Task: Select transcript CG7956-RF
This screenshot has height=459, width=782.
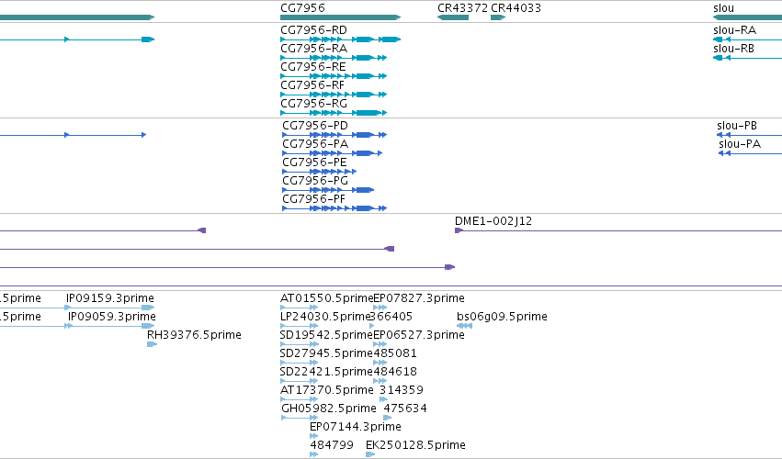Action: [x=334, y=95]
